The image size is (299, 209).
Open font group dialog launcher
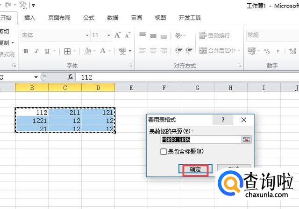130,65
